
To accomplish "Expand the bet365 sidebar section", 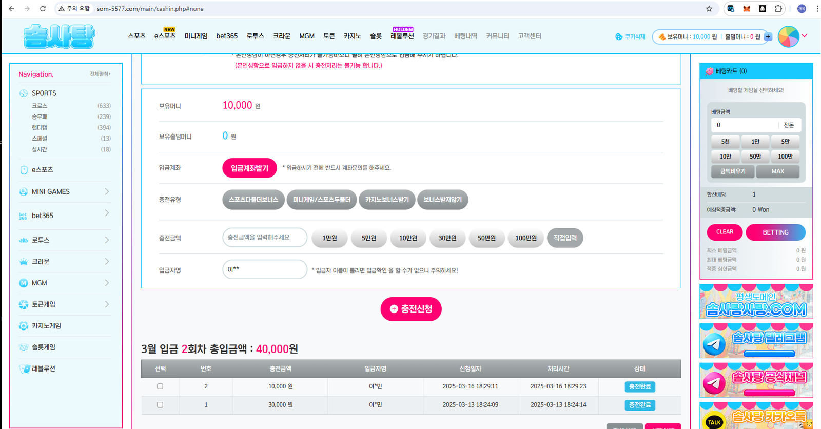I will pyautogui.click(x=107, y=213).
